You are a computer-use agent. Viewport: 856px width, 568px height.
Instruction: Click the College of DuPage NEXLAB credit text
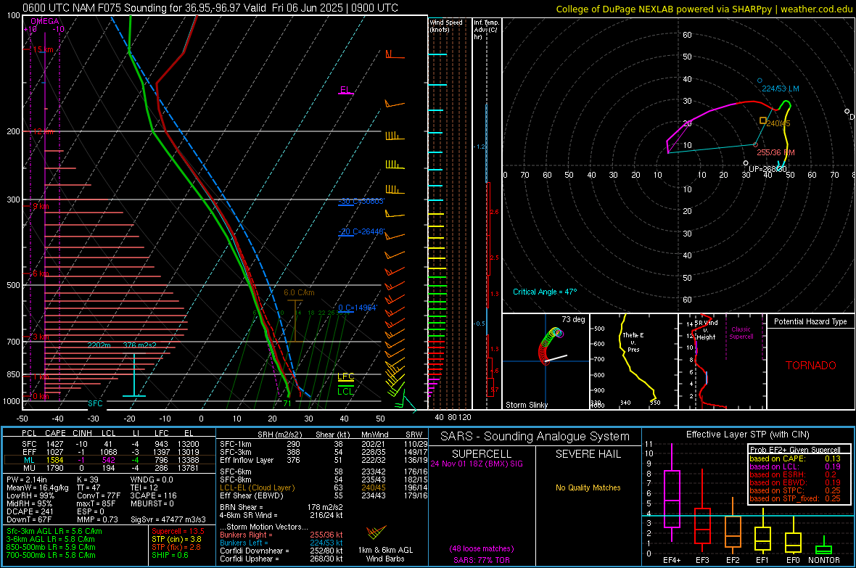tap(704, 9)
